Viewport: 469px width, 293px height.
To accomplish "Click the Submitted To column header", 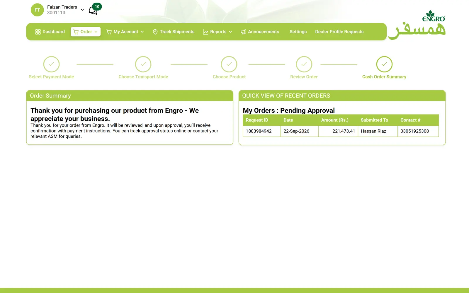I will [x=378, y=120].
